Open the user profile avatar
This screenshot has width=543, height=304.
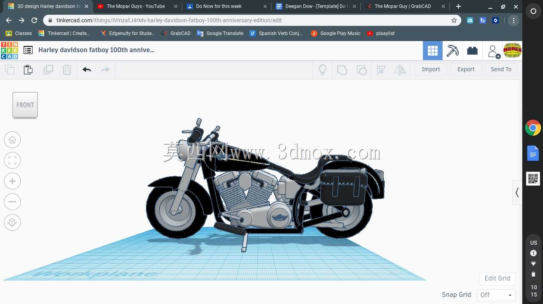point(512,51)
